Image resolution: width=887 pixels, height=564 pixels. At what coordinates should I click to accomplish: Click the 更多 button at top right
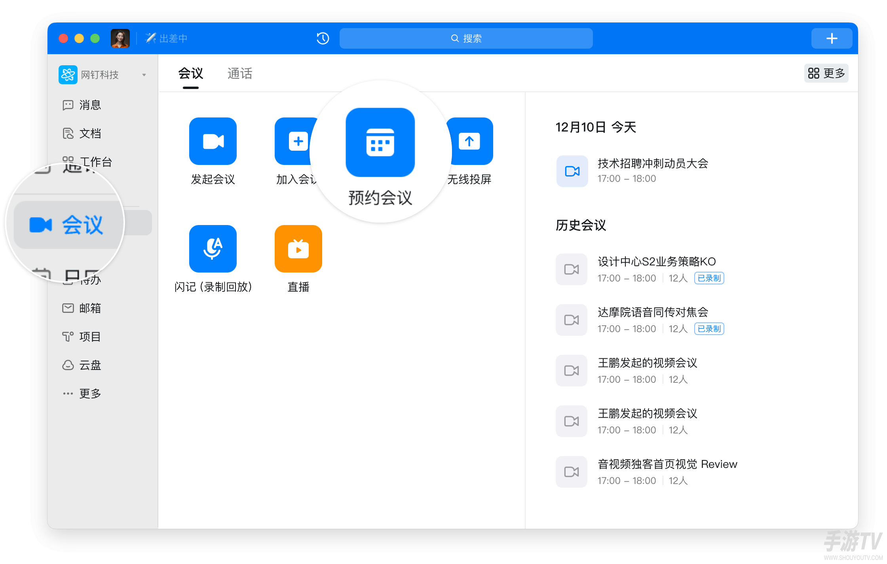pyautogui.click(x=826, y=73)
